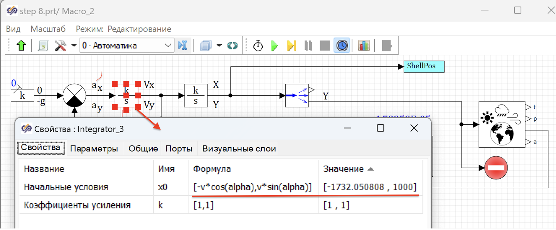
Task: Click the stacked windows icon
Action: point(206,46)
